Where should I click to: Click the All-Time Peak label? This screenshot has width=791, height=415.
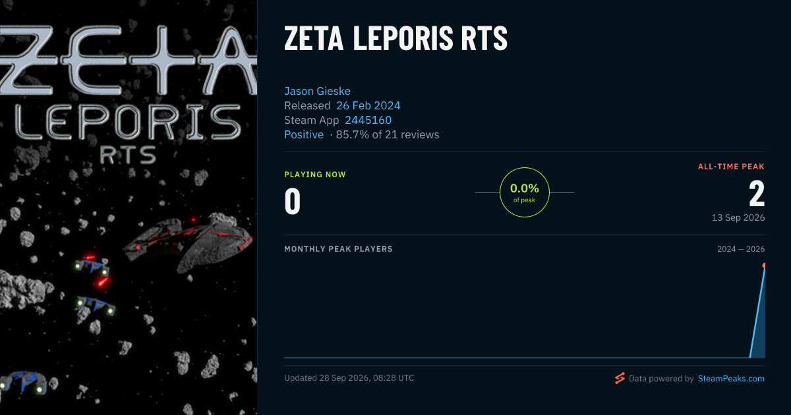(731, 167)
